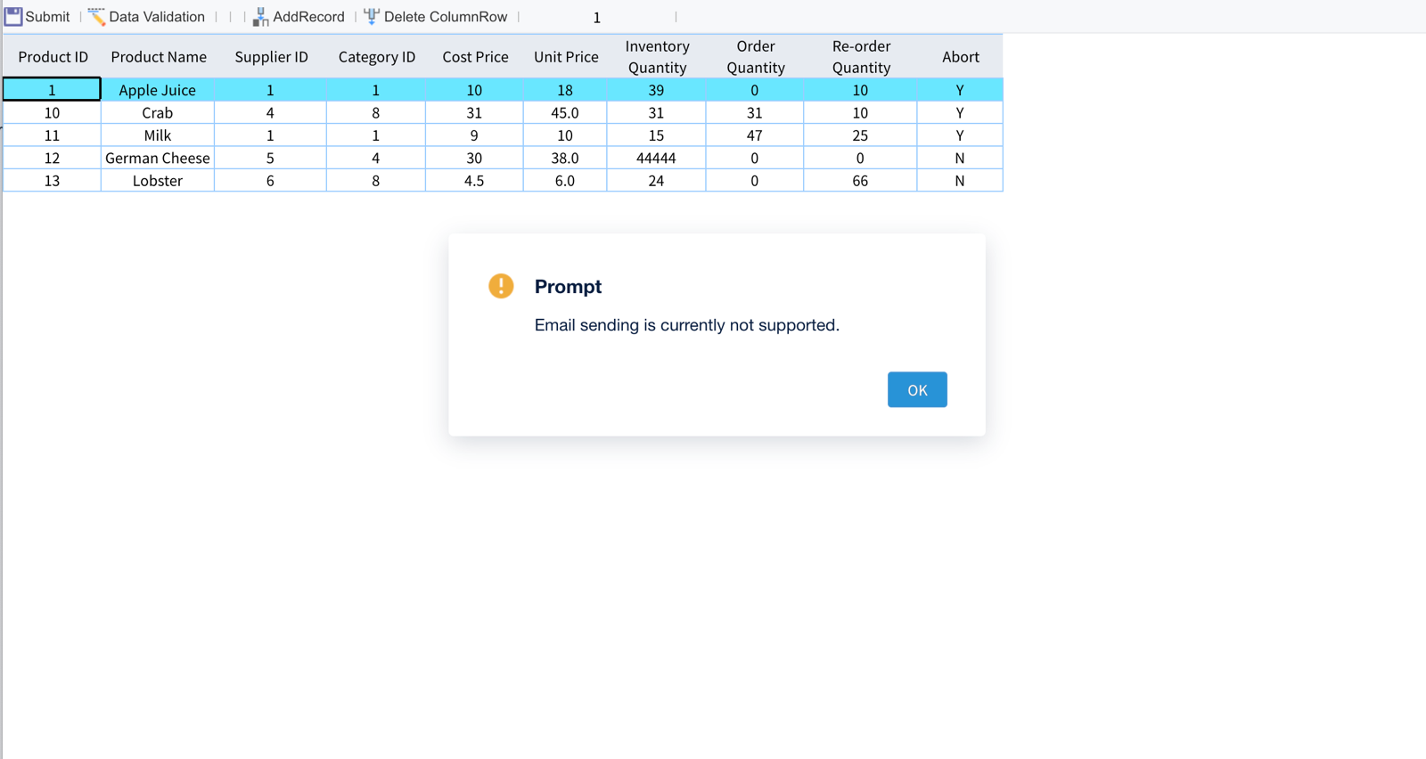Image resolution: width=1426 pixels, height=759 pixels.
Task: Dismiss the prompt with OK
Action: point(917,389)
